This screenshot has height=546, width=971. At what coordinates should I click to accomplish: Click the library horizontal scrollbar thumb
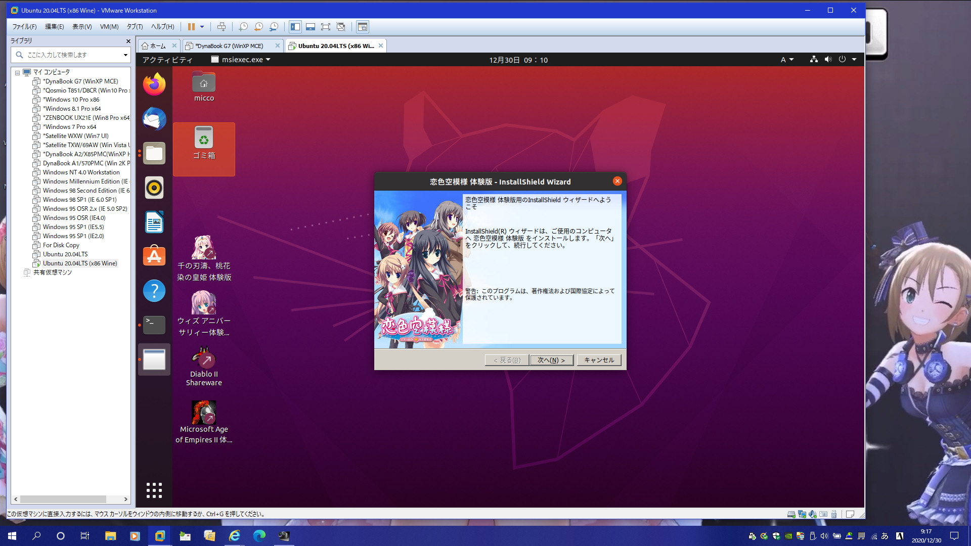63,499
